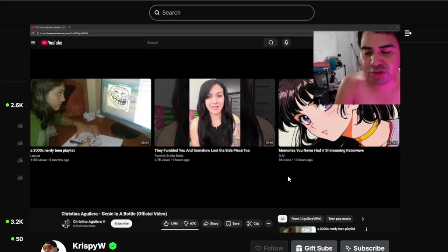Click title "They Fumbled You And Somehow Lost the Side Piece Too"
Viewport: 448px width, 252px height.
[x=202, y=150]
